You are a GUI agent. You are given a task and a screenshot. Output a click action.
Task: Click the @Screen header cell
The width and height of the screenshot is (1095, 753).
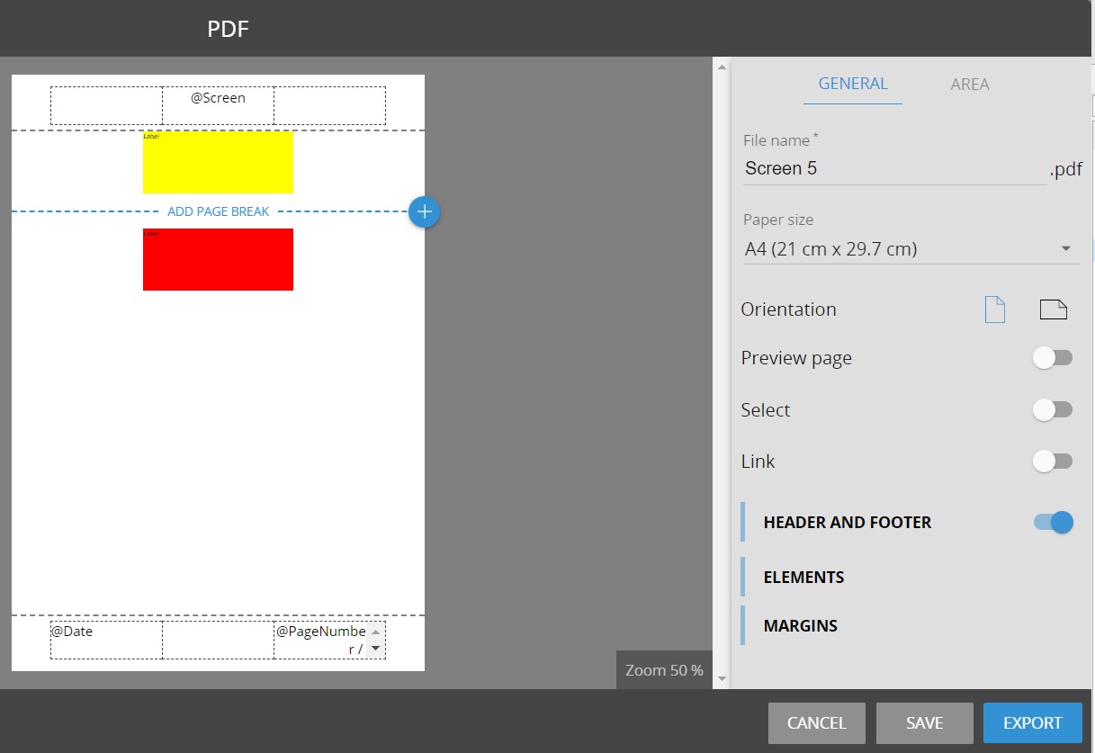click(219, 105)
